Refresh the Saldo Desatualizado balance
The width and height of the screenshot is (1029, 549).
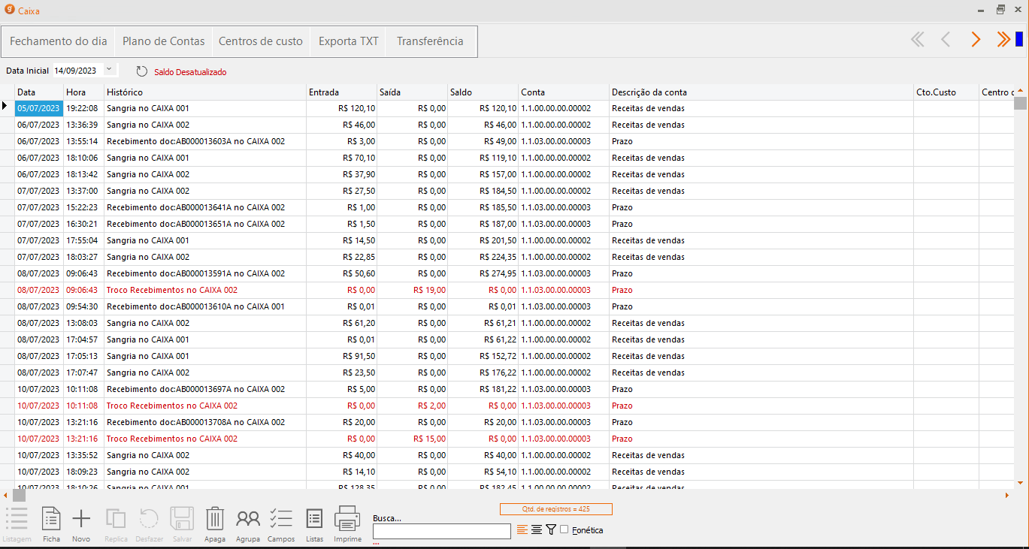coord(142,71)
